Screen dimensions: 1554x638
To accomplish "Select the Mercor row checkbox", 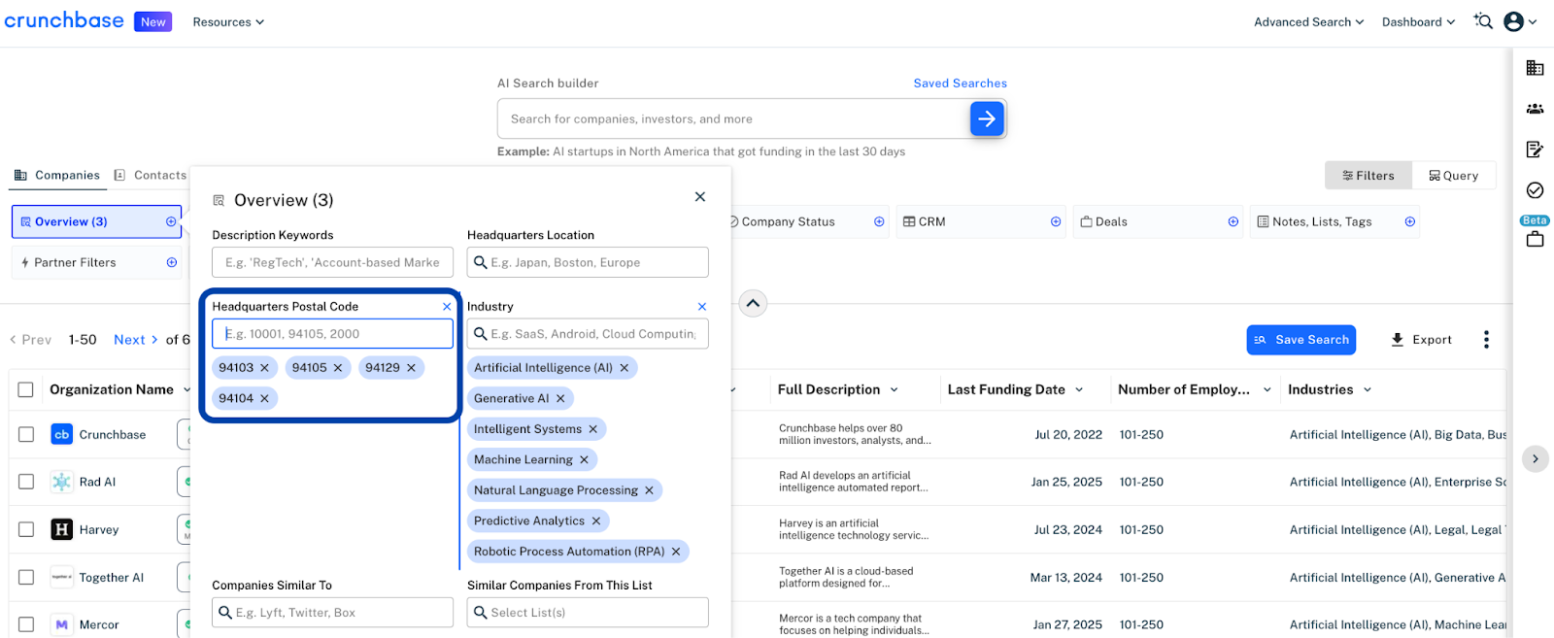I will tap(26, 624).
